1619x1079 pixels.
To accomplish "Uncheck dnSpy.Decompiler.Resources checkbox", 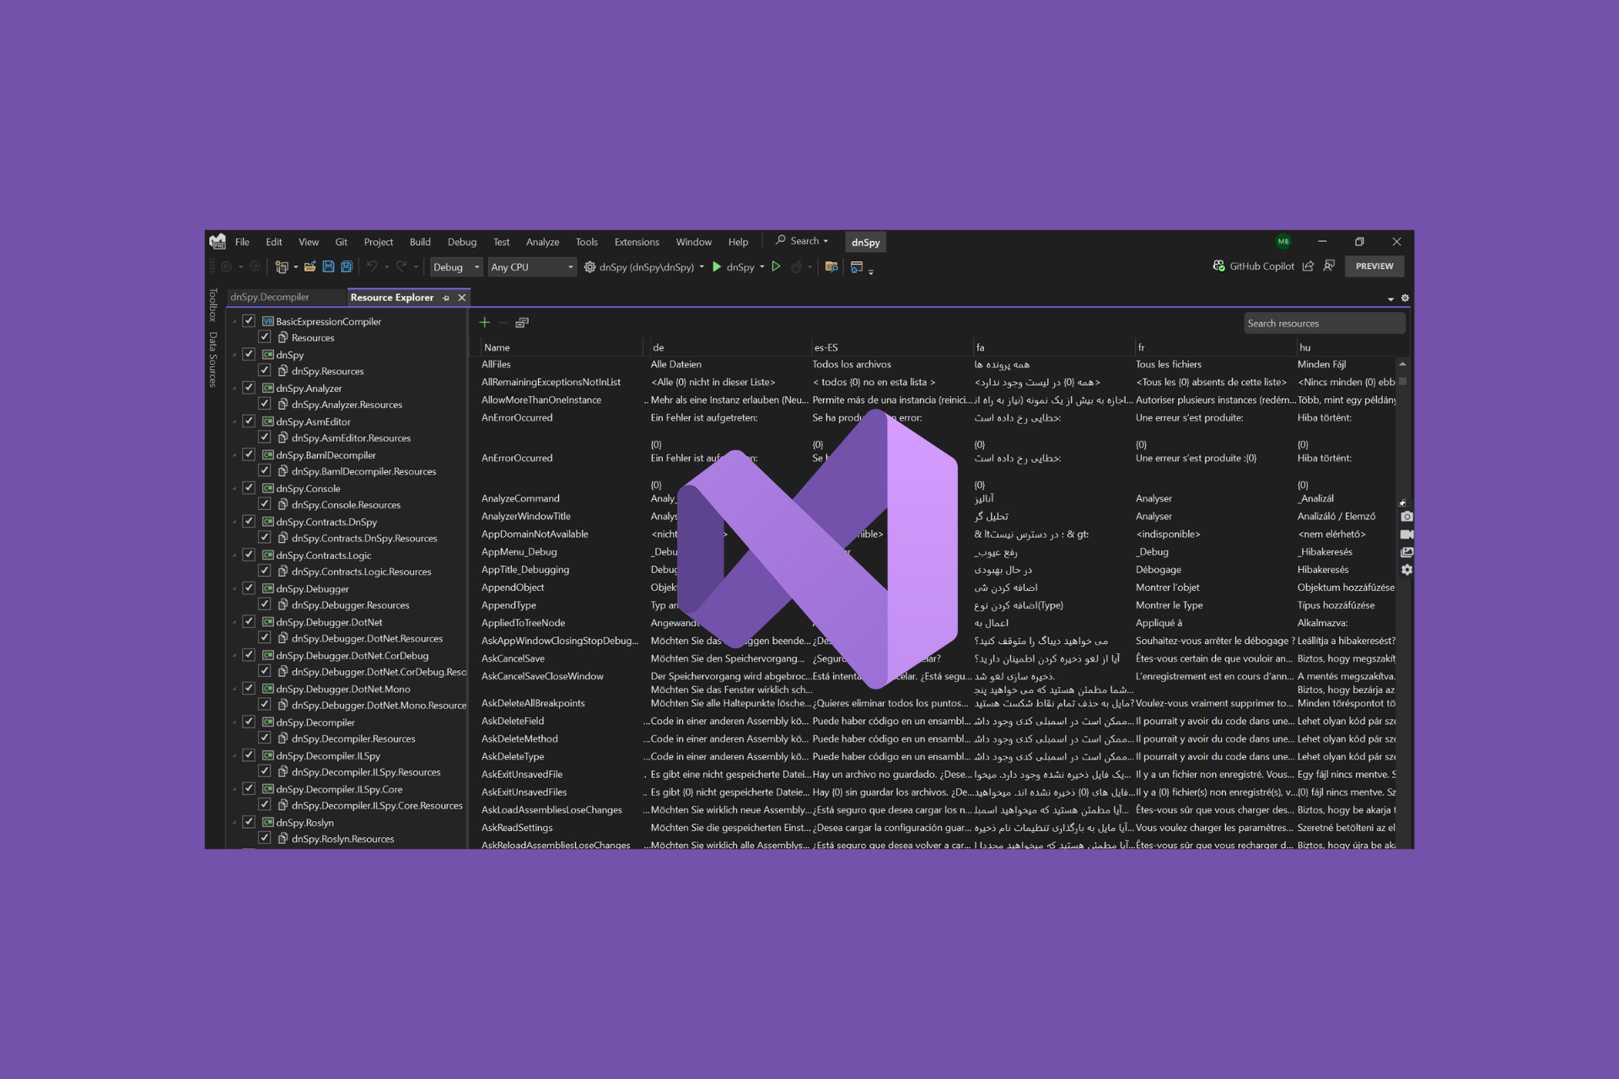I will [x=265, y=738].
